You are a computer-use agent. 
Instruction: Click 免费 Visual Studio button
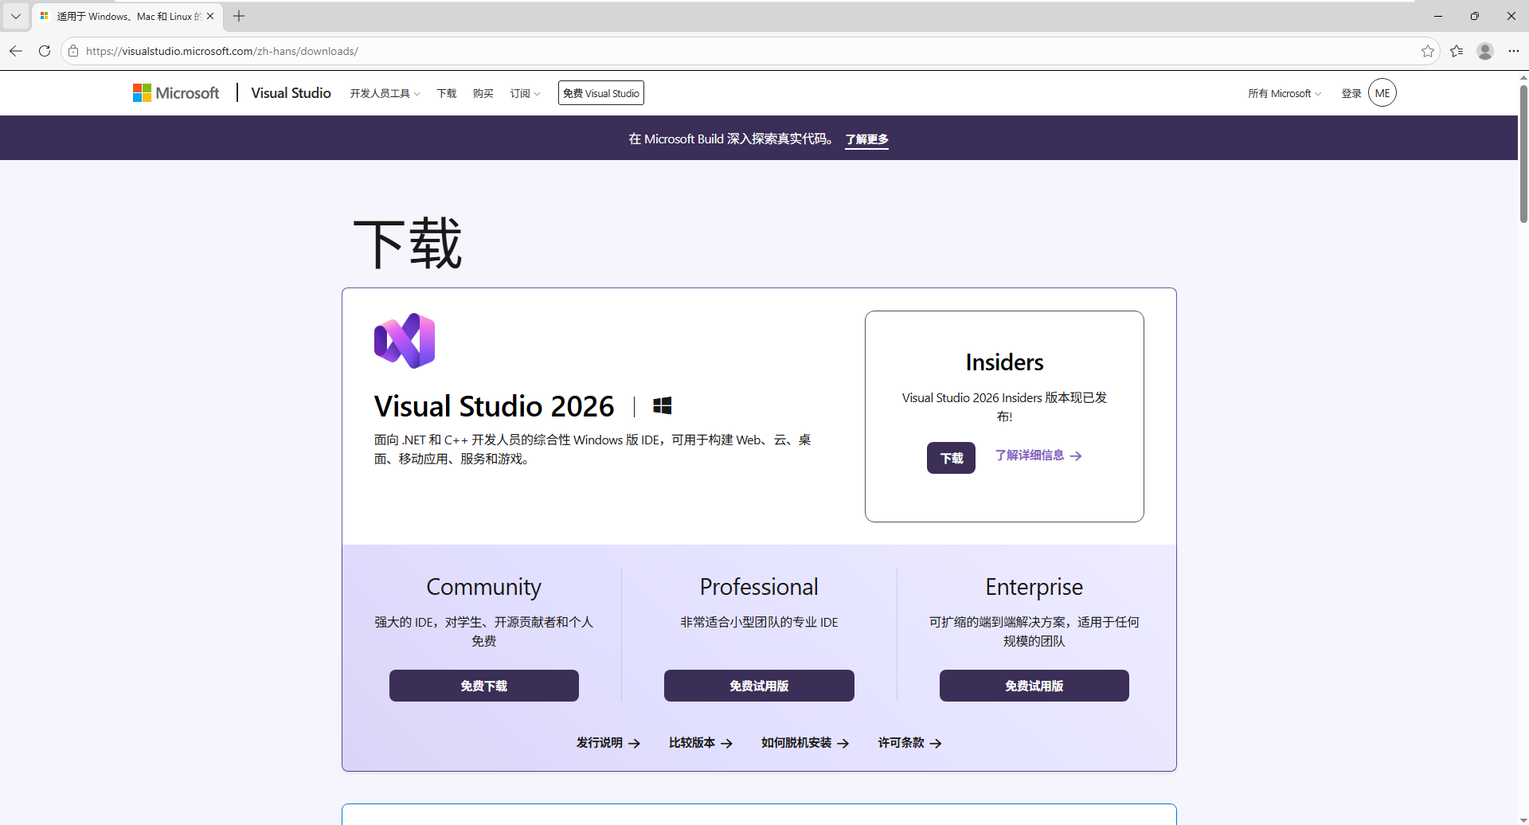(x=601, y=93)
